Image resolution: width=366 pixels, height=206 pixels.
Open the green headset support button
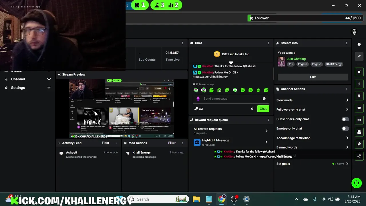[356, 183]
